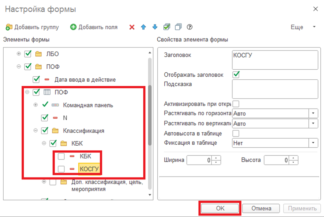
Task: Click Добавить поля button
Action: [x=94, y=27]
